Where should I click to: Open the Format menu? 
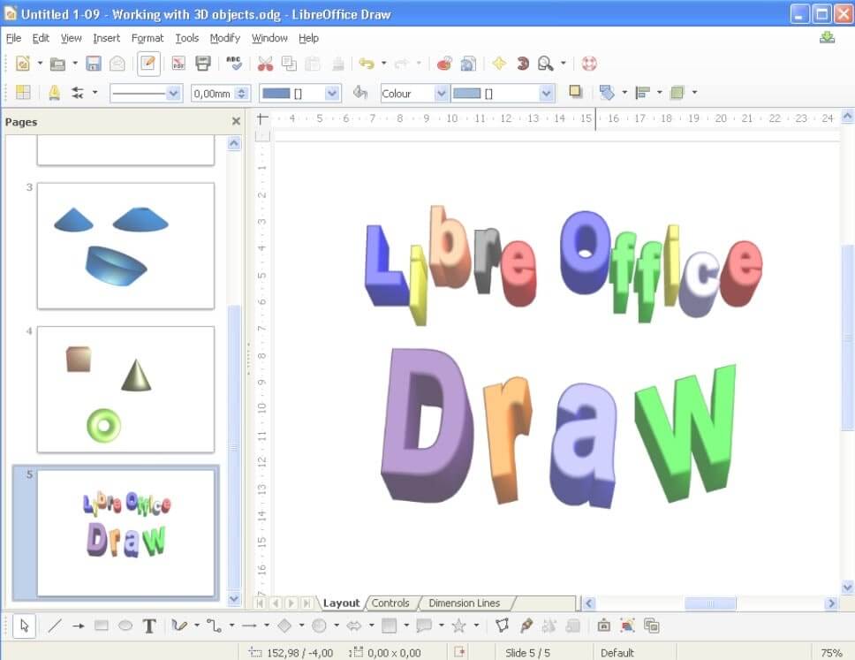pos(148,38)
